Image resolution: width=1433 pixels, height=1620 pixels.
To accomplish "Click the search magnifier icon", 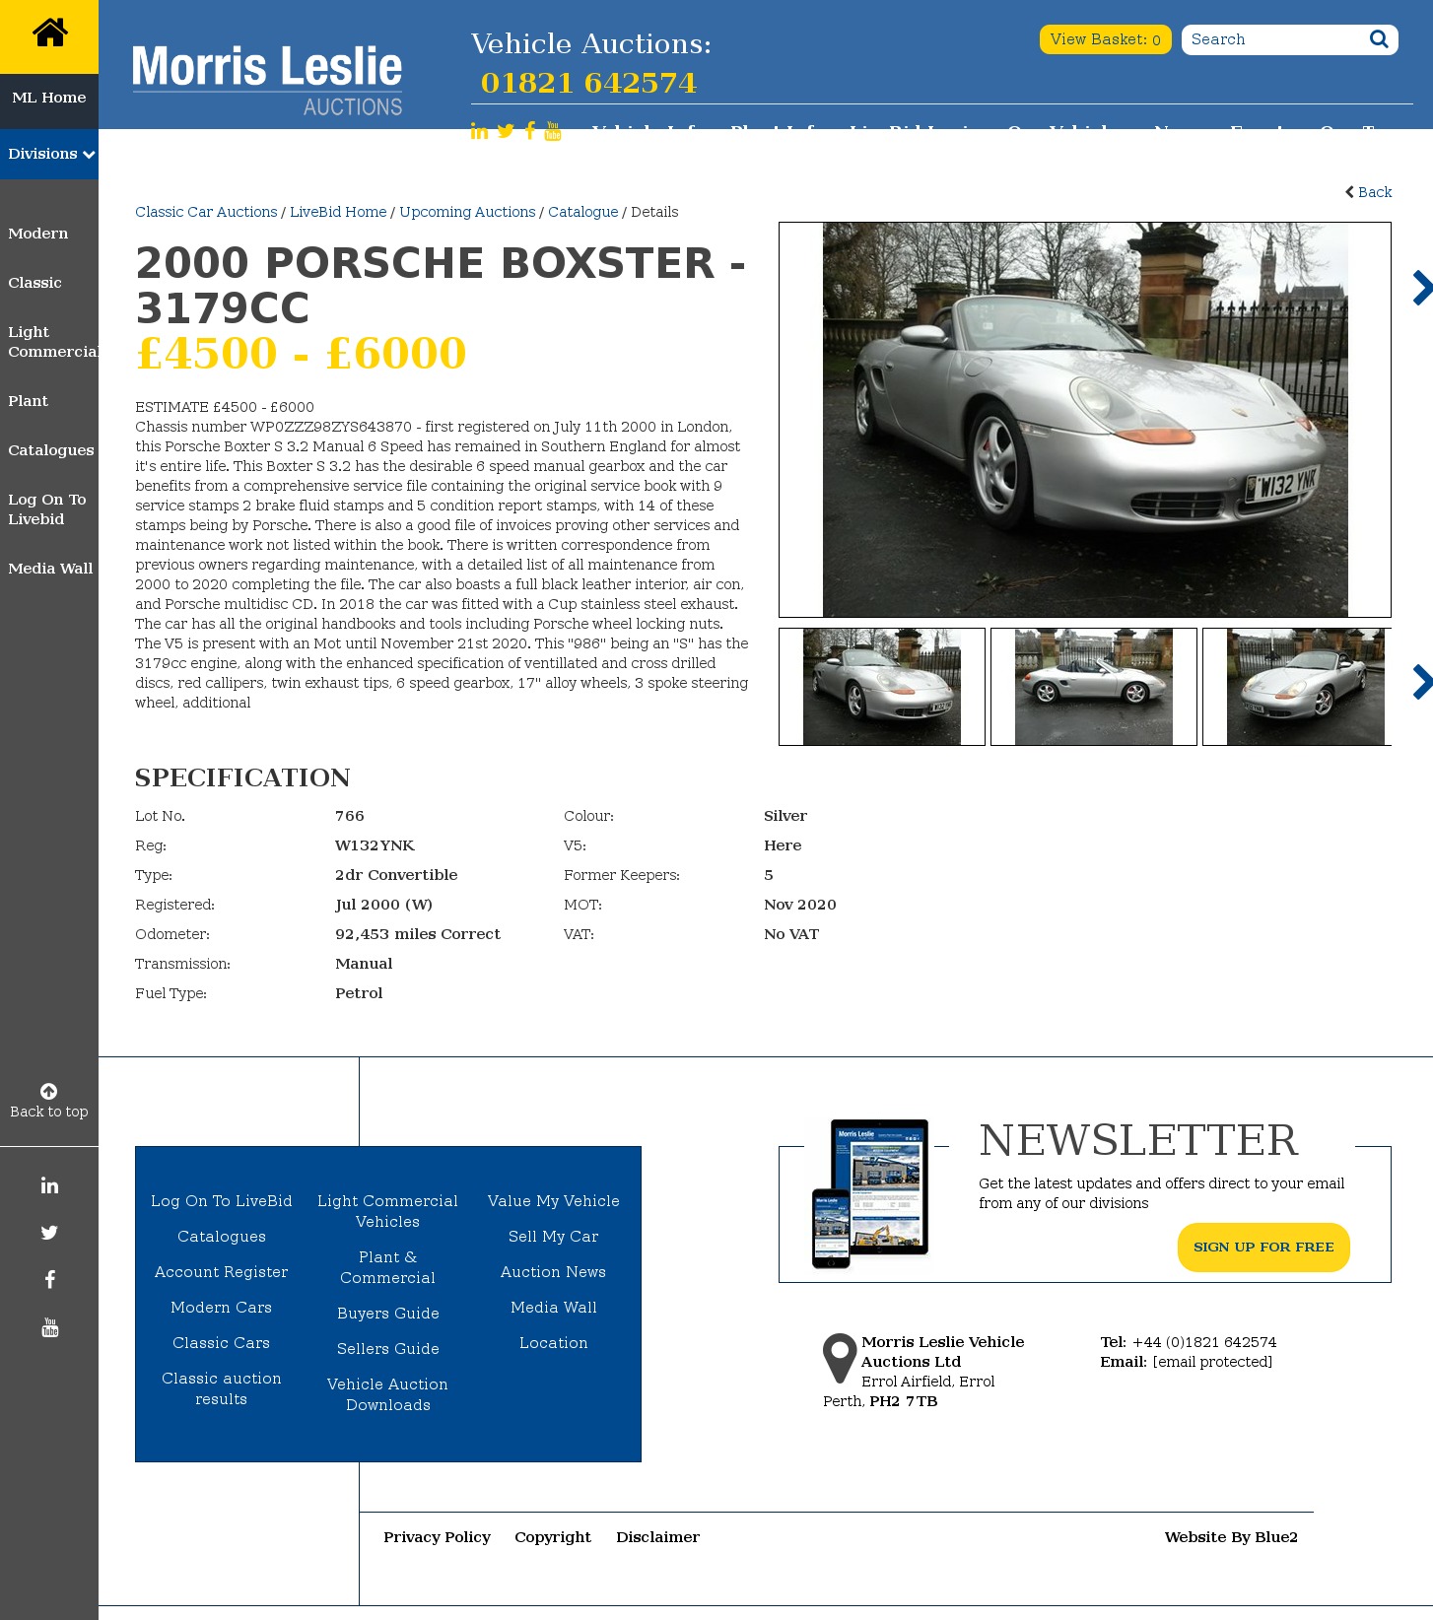I will coord(1379,39).
